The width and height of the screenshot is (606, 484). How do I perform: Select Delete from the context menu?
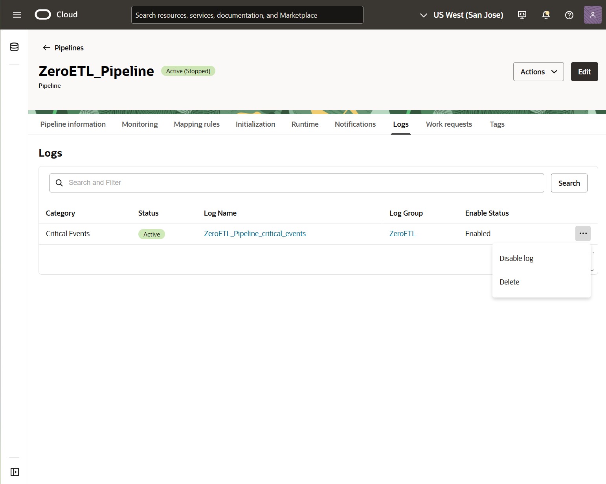509,282
